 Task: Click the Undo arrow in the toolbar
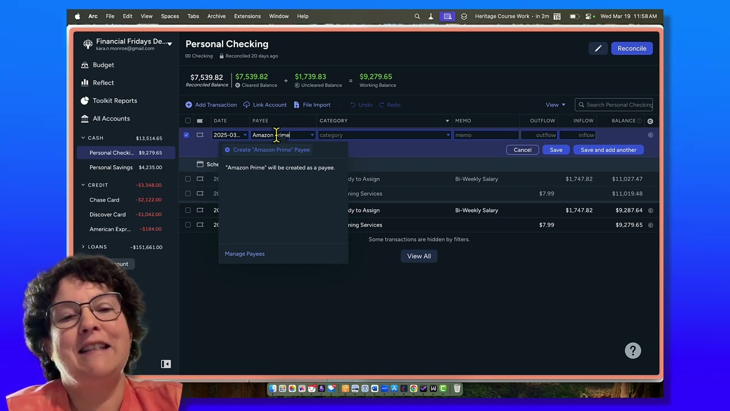353,105
